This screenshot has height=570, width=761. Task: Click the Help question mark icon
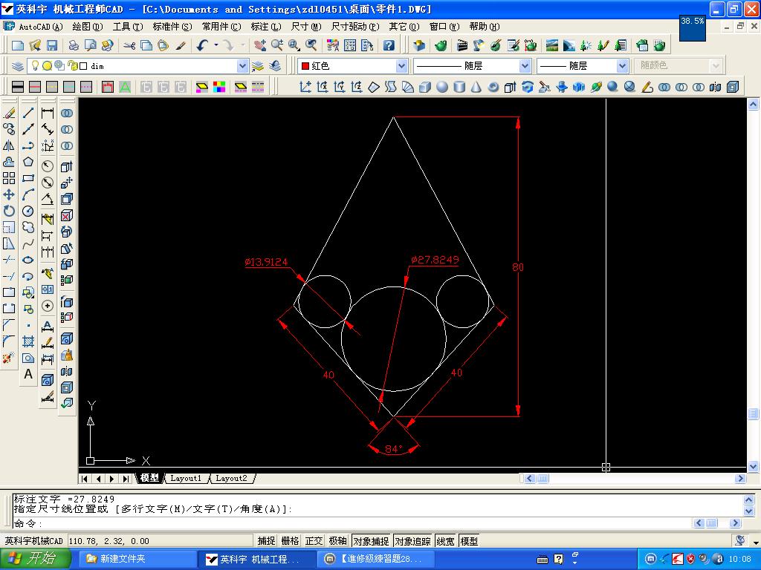(x=389, y=45)
